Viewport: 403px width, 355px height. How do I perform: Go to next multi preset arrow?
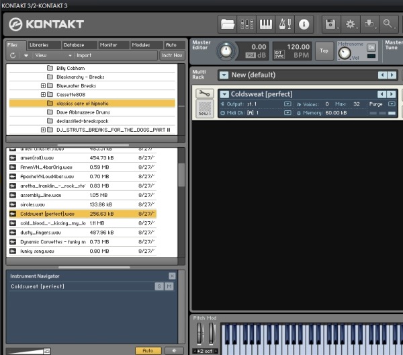point(392,75)
